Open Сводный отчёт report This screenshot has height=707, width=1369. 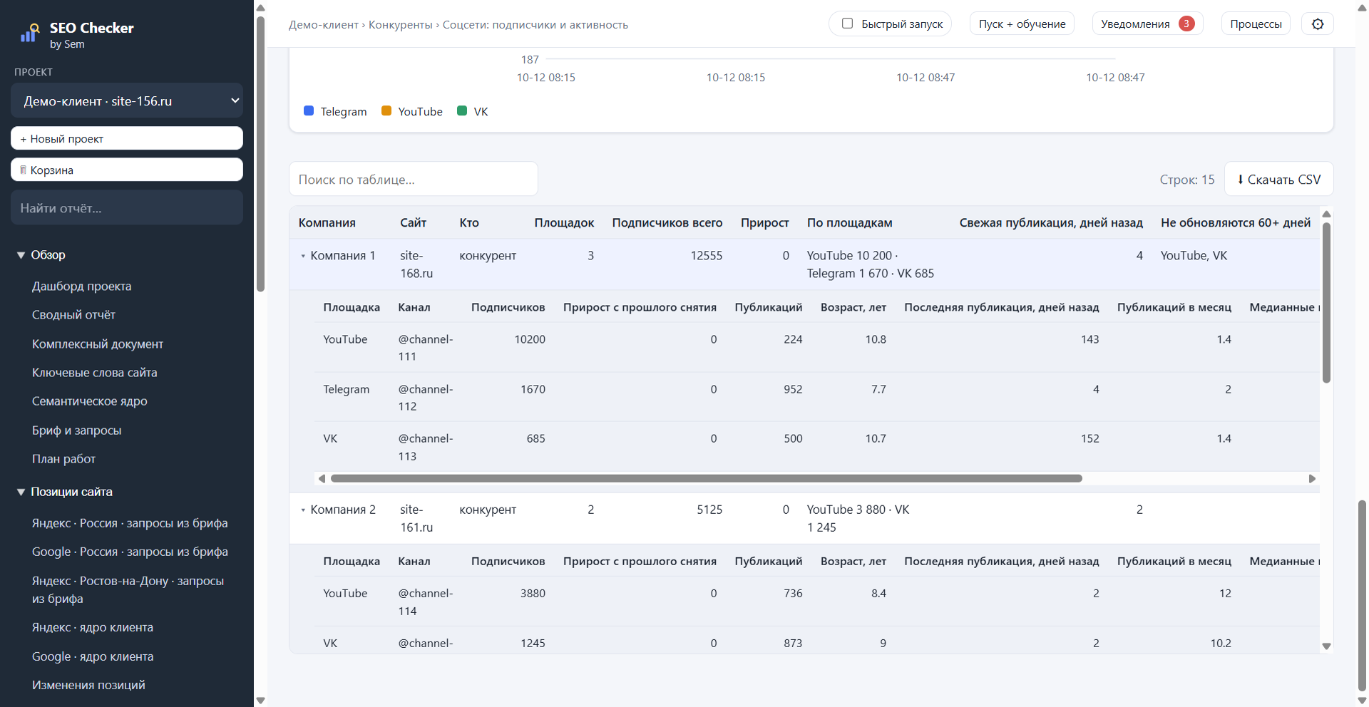pos(73,315)
